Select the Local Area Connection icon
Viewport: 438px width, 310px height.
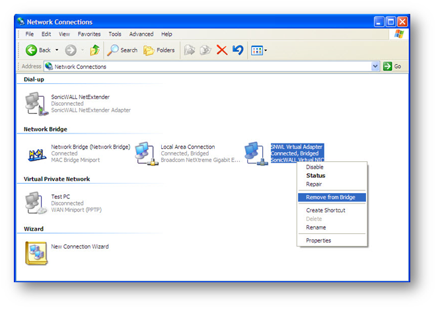point(147,153)
